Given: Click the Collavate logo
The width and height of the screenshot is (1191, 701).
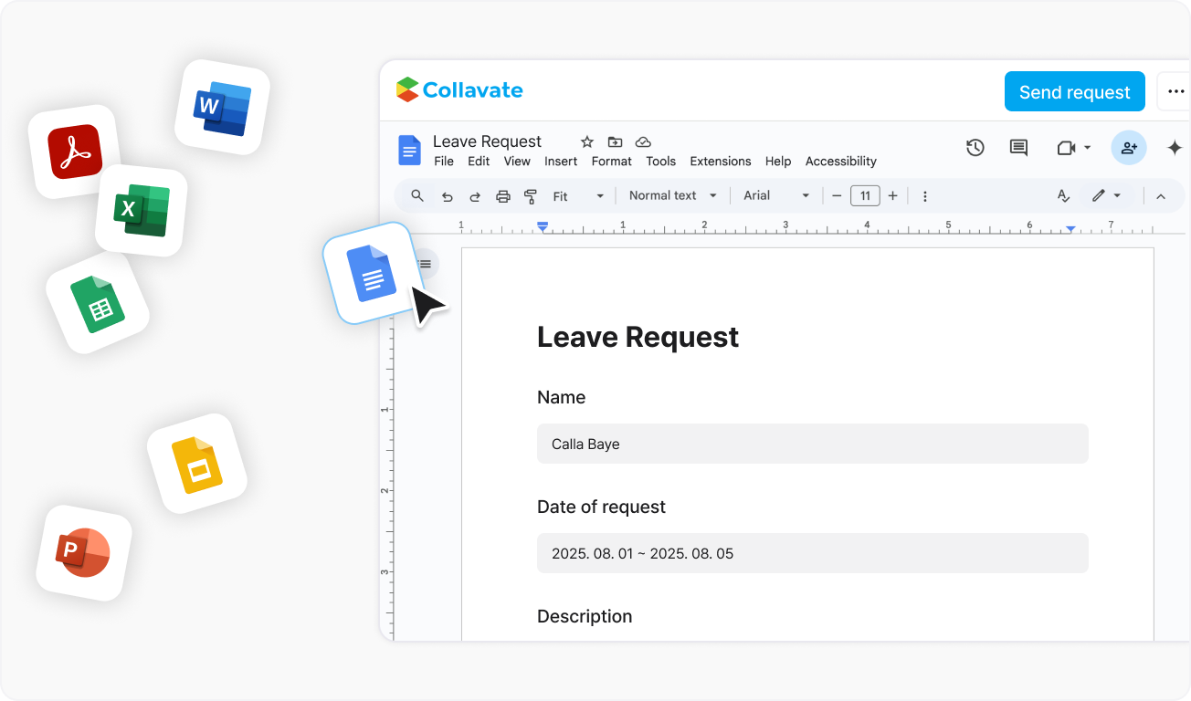Looking at the screenshot, I should (x=459, y=90).
